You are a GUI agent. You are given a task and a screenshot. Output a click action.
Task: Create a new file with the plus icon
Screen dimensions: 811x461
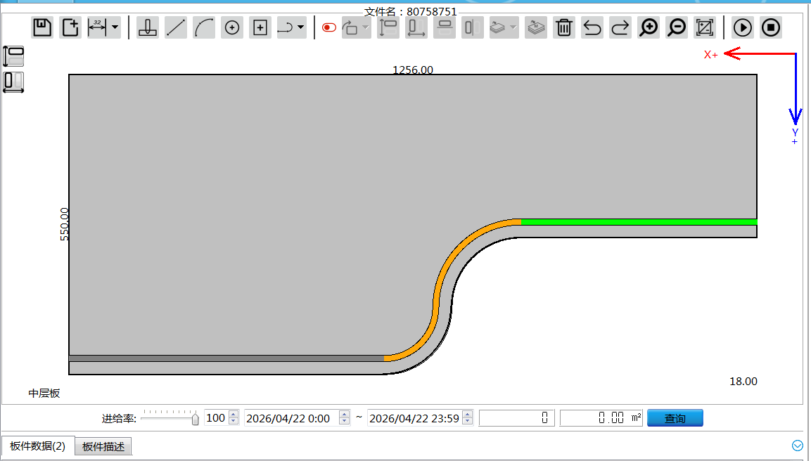coord(70,27)
